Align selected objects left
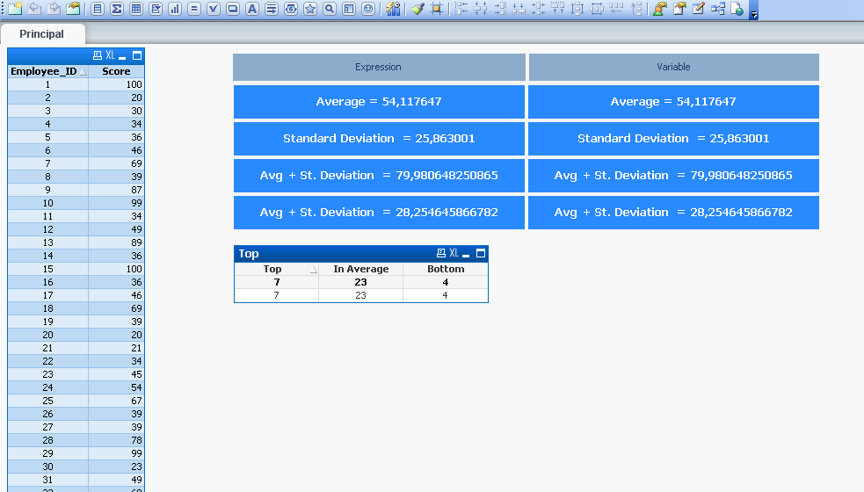This screenshot has width=864, height=492. click(461, 8)
